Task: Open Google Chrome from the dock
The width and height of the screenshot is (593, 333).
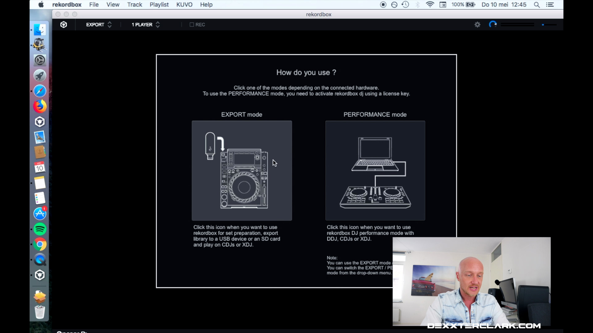Action: coord(40,245)
